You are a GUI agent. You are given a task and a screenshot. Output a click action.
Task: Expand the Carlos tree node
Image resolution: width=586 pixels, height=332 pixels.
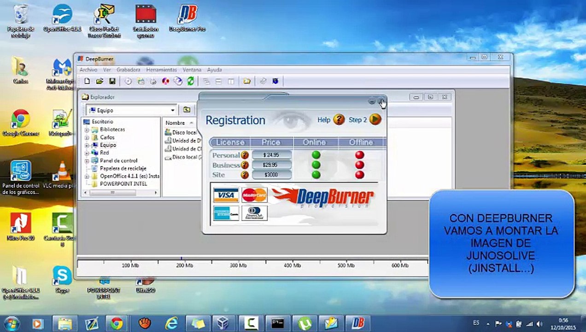click(87, 137)
